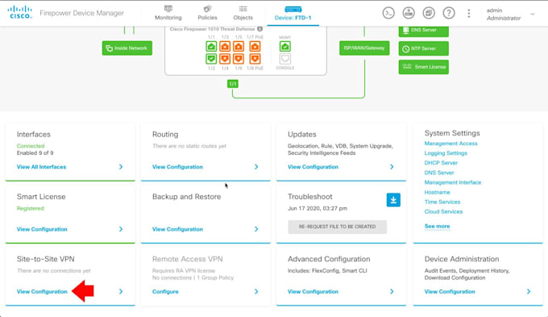Click the CONSOLE port icon
This screenshot has height=317, width=548.
[284, 58]
